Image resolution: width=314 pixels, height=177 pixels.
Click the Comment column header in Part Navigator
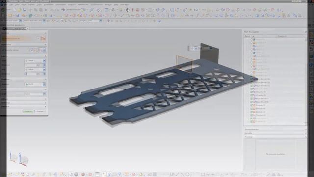pos(282,36)
